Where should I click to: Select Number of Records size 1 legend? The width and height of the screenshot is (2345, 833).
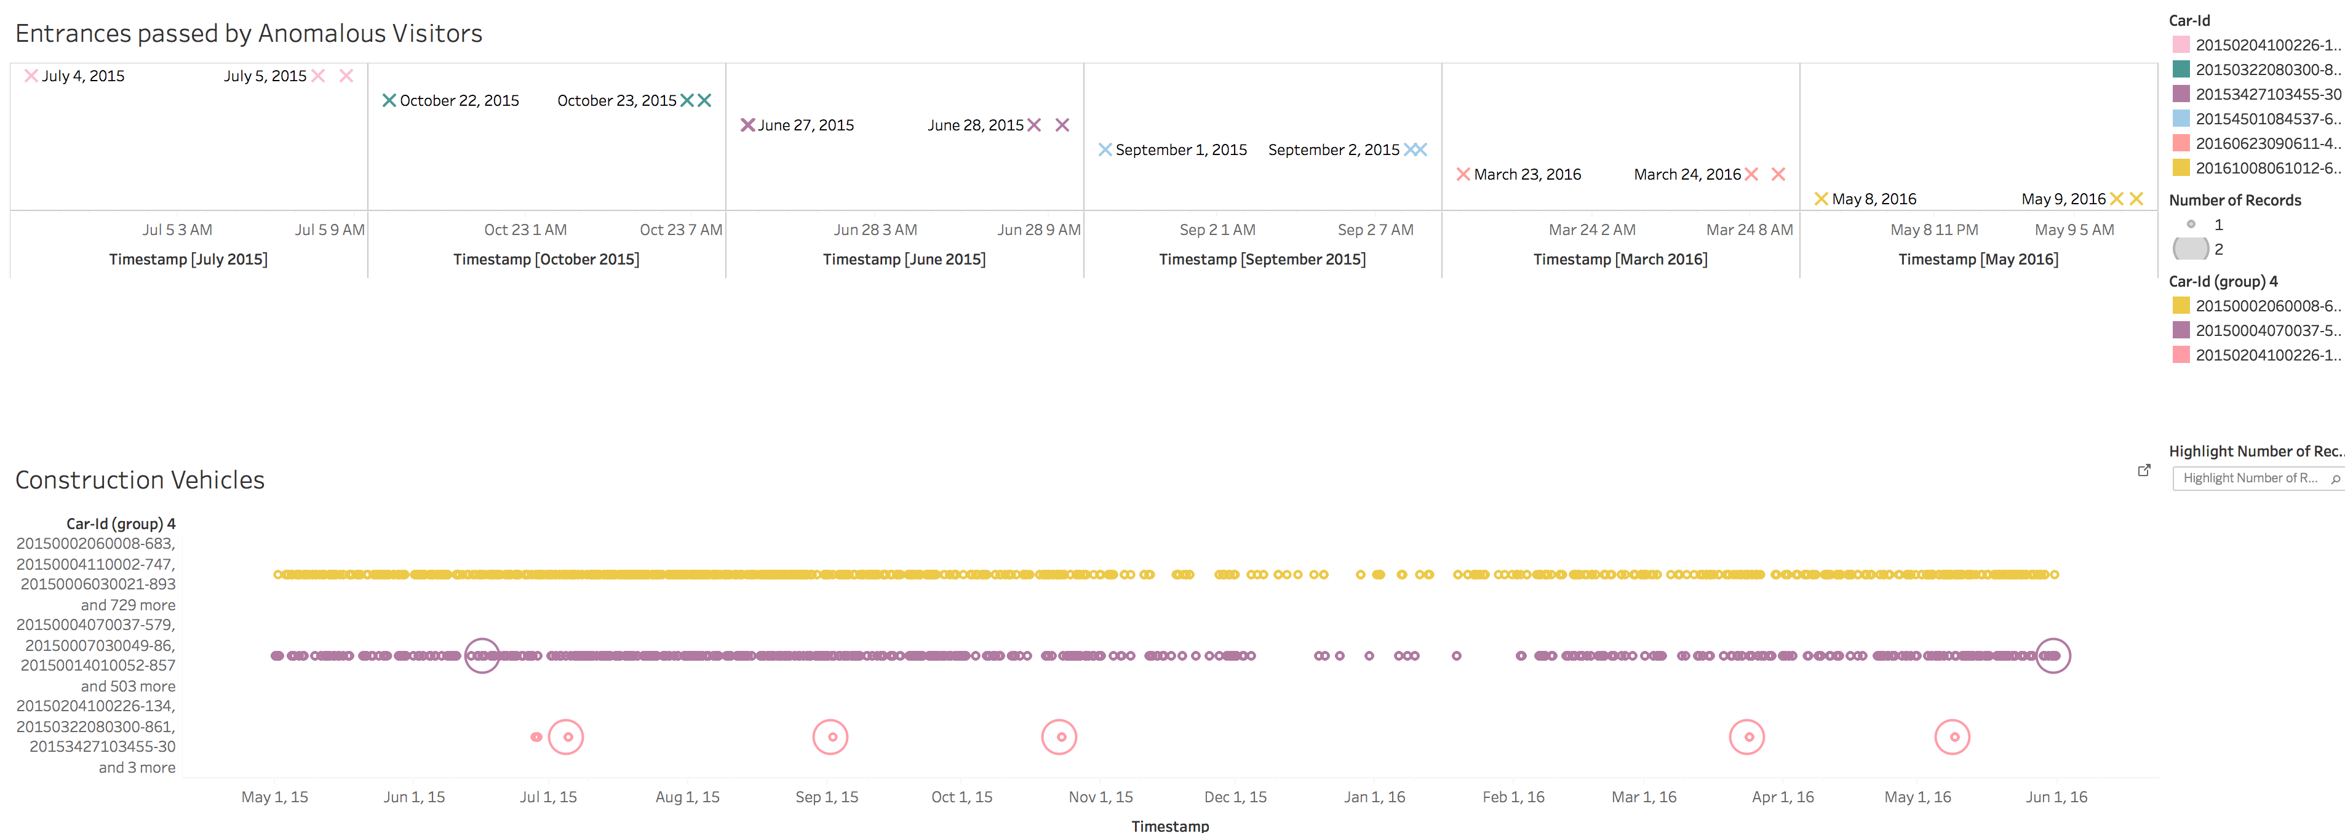(2191, 224)
